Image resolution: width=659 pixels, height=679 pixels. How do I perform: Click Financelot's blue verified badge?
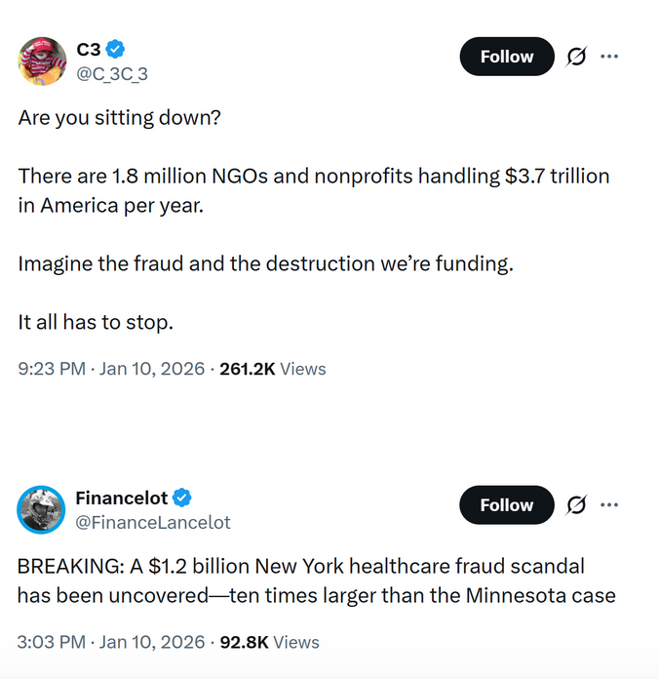click(x=182, y=498)
